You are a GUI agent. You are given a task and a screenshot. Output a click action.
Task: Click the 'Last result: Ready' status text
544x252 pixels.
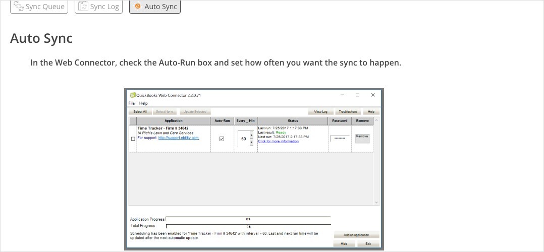tap(272, 133)
